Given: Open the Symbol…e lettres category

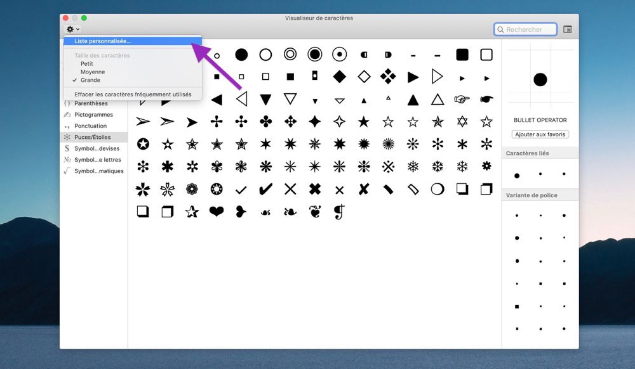Looking at the screenshot, I should (94, 160).
